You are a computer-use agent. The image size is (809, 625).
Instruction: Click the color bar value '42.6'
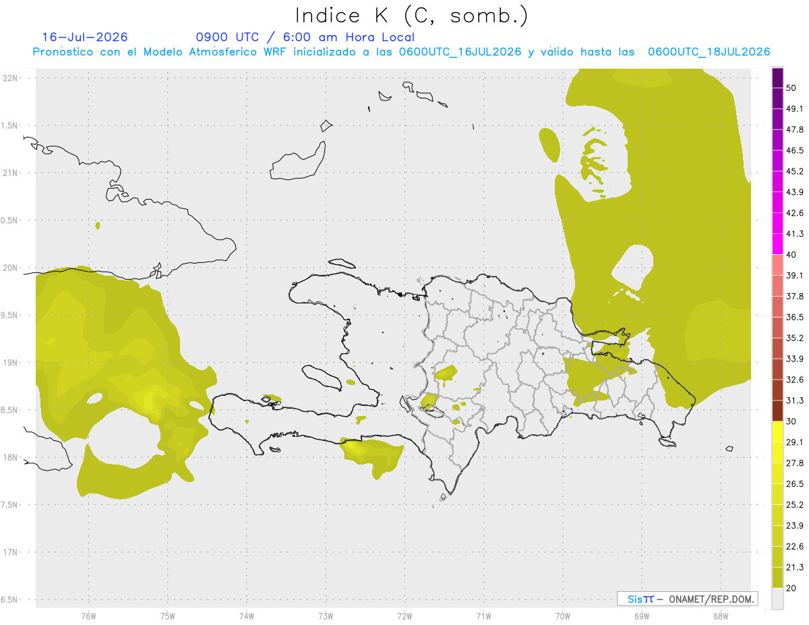796,213
